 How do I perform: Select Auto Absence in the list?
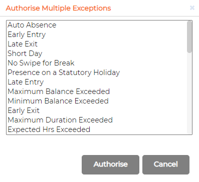pos(97,25)
